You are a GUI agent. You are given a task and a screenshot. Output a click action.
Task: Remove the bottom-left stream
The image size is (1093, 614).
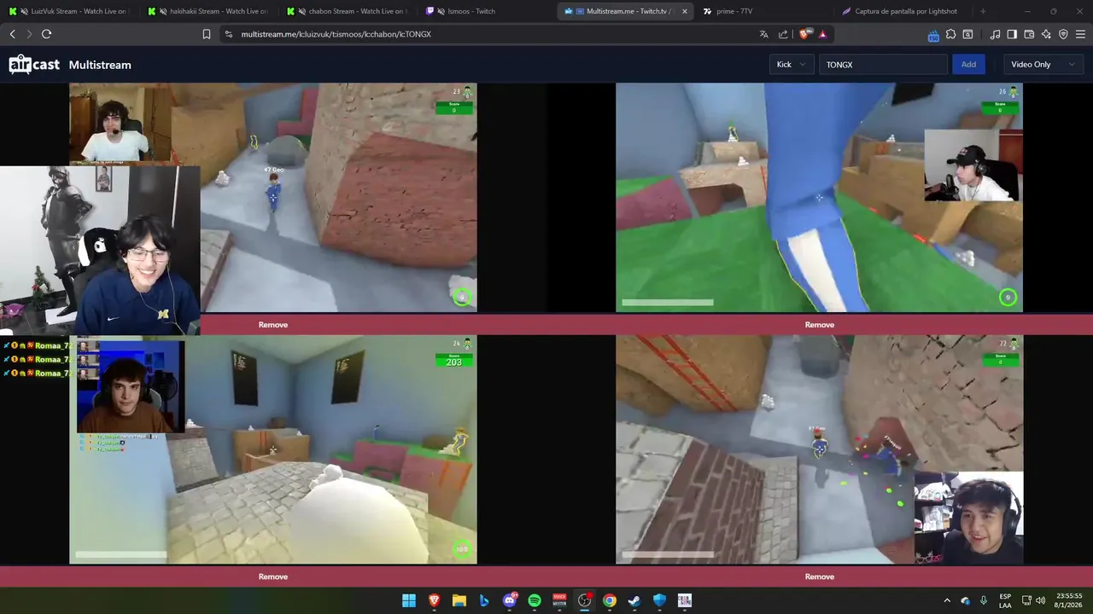[273, 576]
